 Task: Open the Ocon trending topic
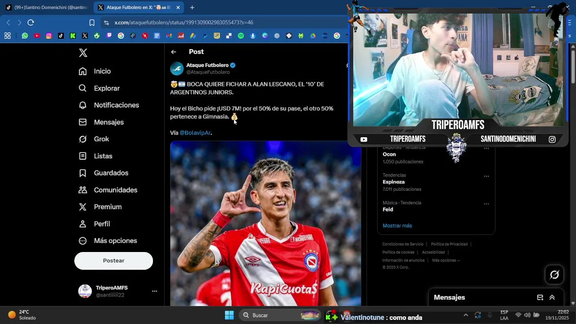coord(389,154)
